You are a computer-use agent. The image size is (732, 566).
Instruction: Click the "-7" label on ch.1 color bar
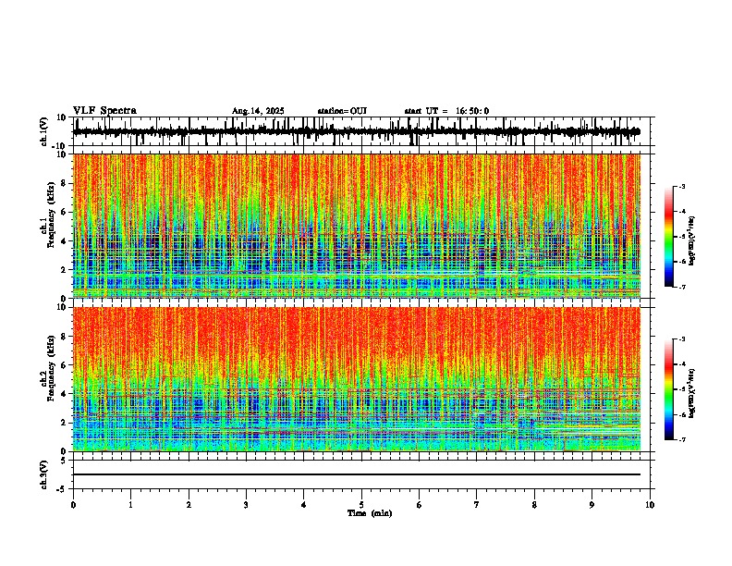(x=682, y=287)
